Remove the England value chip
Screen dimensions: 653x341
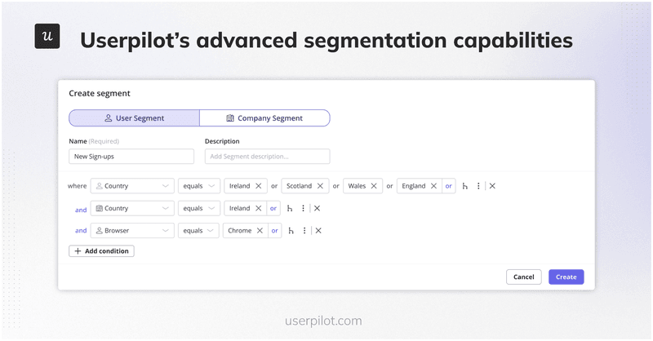[433, 186]
